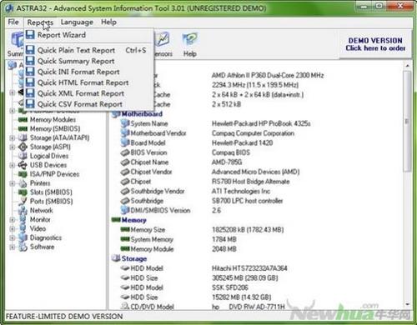Choose Quick XML Format Report
The image size is (417, 325).
tap(89, 93)
